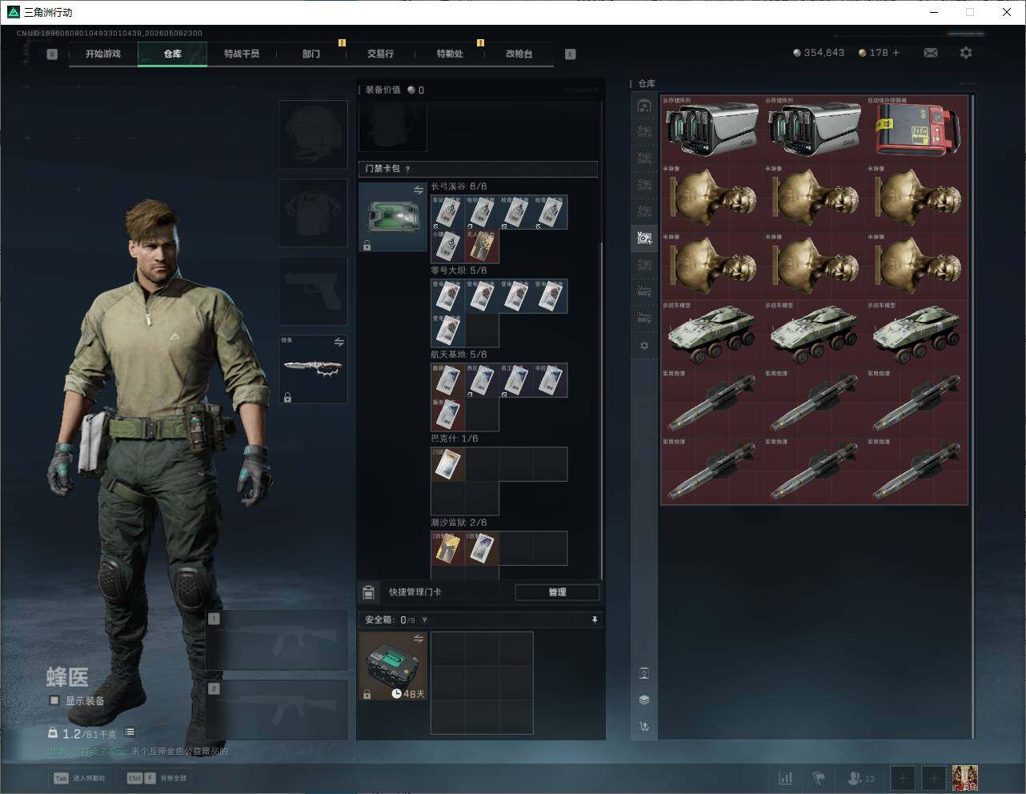Select the empty helmet equipment slot

314,134
